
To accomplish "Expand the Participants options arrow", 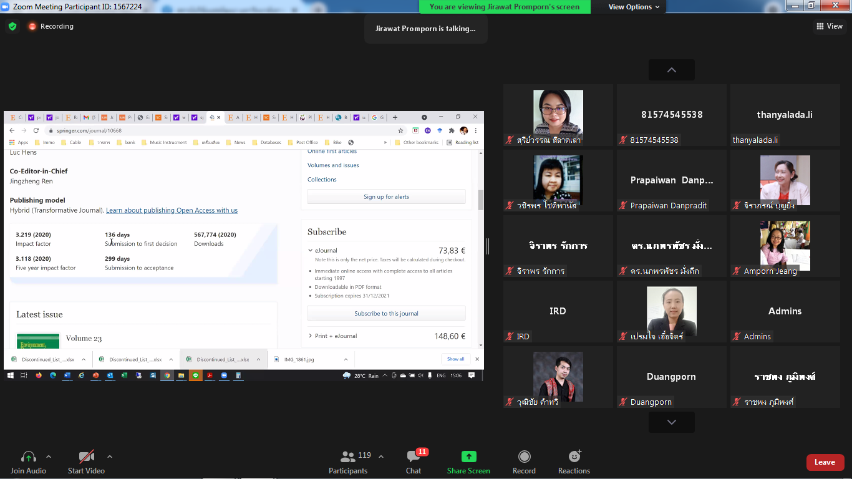I will 381,457.
